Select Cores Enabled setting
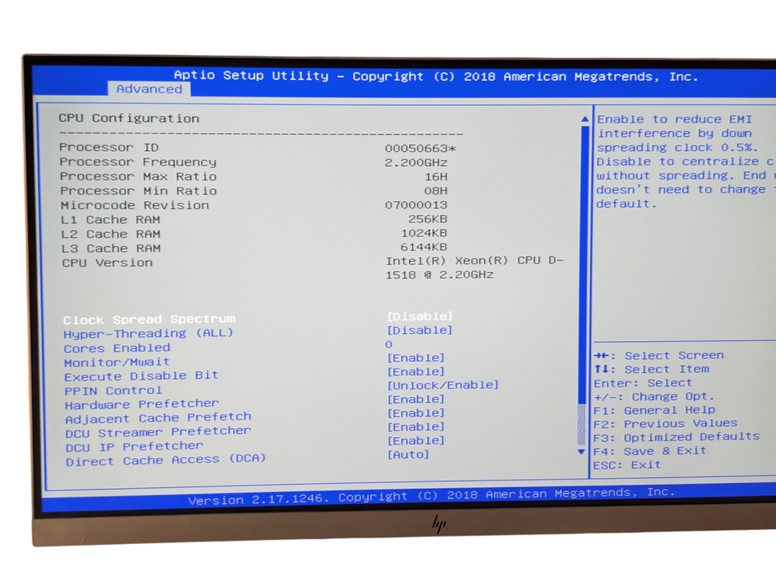The image size is (776, 584). tap(118, 348)
